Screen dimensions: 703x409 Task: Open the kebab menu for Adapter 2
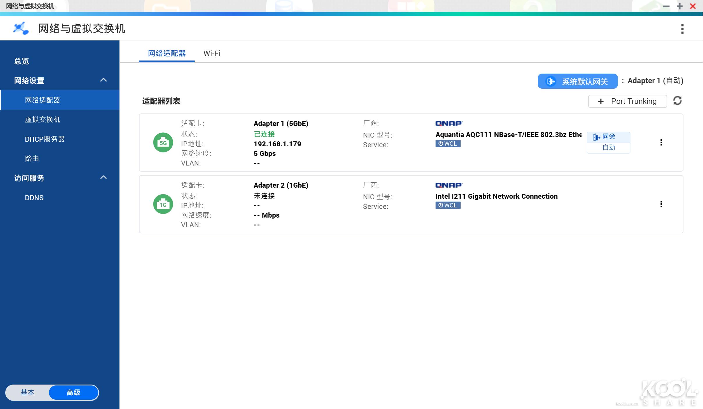662,204
